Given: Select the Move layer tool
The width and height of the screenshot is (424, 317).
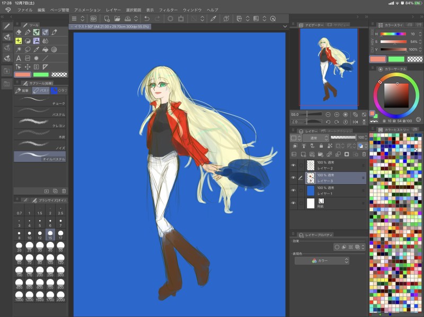Looking at the screenshot, I should (x=28, y=67).
